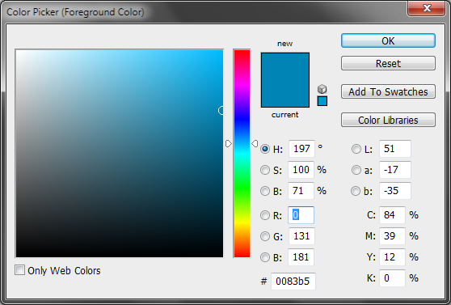Select the S saturation radio button
The width and height of the screenshot is (451, 305).
coord(265,170)
